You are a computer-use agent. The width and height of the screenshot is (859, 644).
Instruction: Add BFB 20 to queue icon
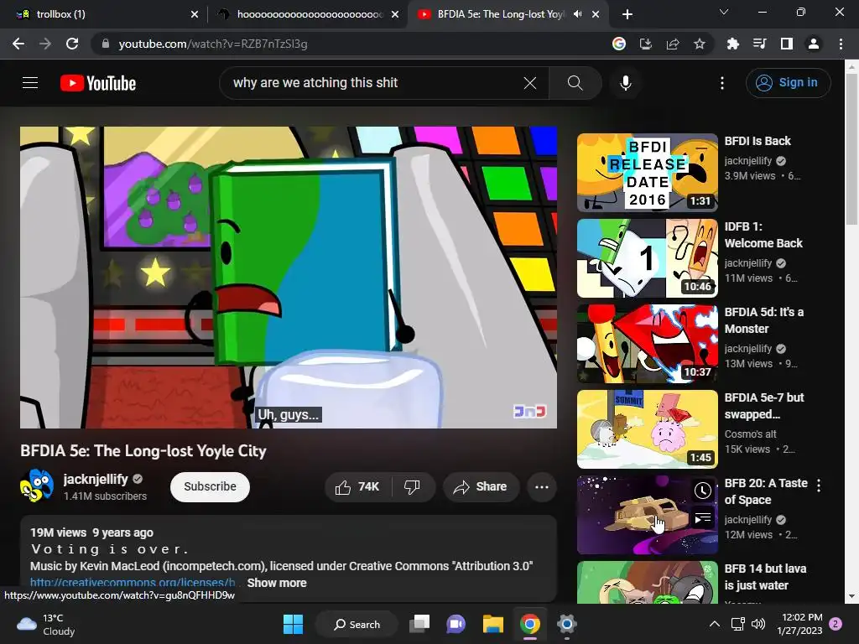pos(702,517)
